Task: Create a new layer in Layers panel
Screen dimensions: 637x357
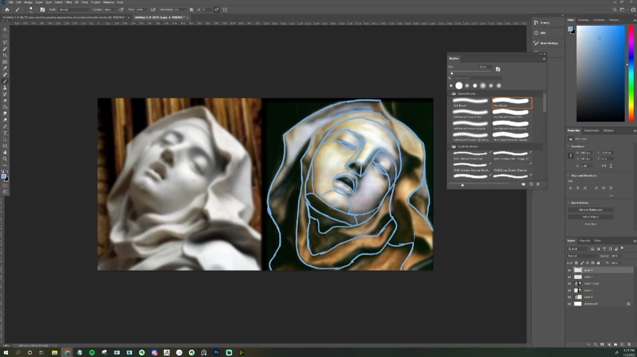Action: (622, 344)
